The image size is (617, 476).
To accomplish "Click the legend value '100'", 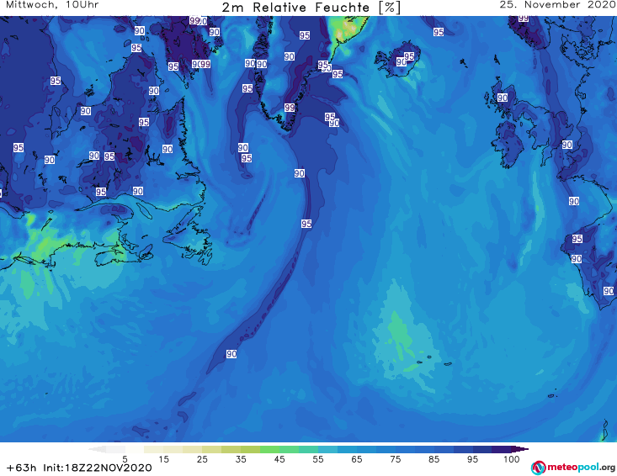I will point(512,459).
